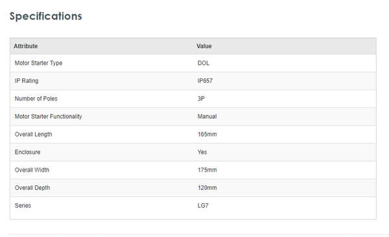Click the Yes enclosure value
This screenshot has height=237, width=389.
[x=202, y=152]
